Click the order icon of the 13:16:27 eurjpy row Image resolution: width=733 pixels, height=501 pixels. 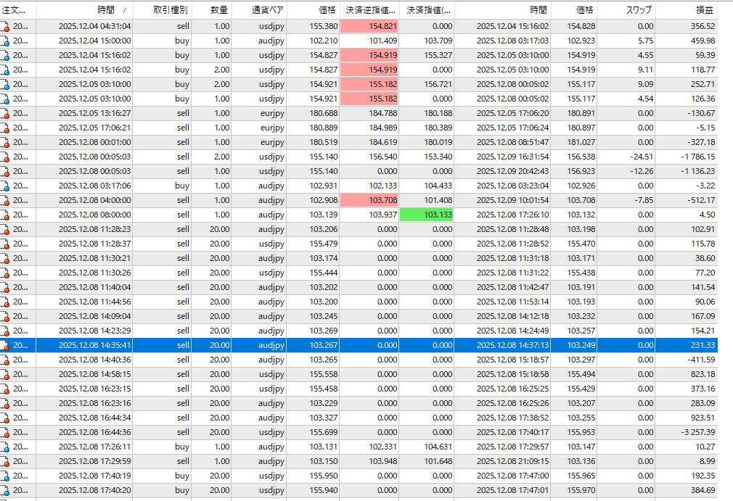coord(5,113)
